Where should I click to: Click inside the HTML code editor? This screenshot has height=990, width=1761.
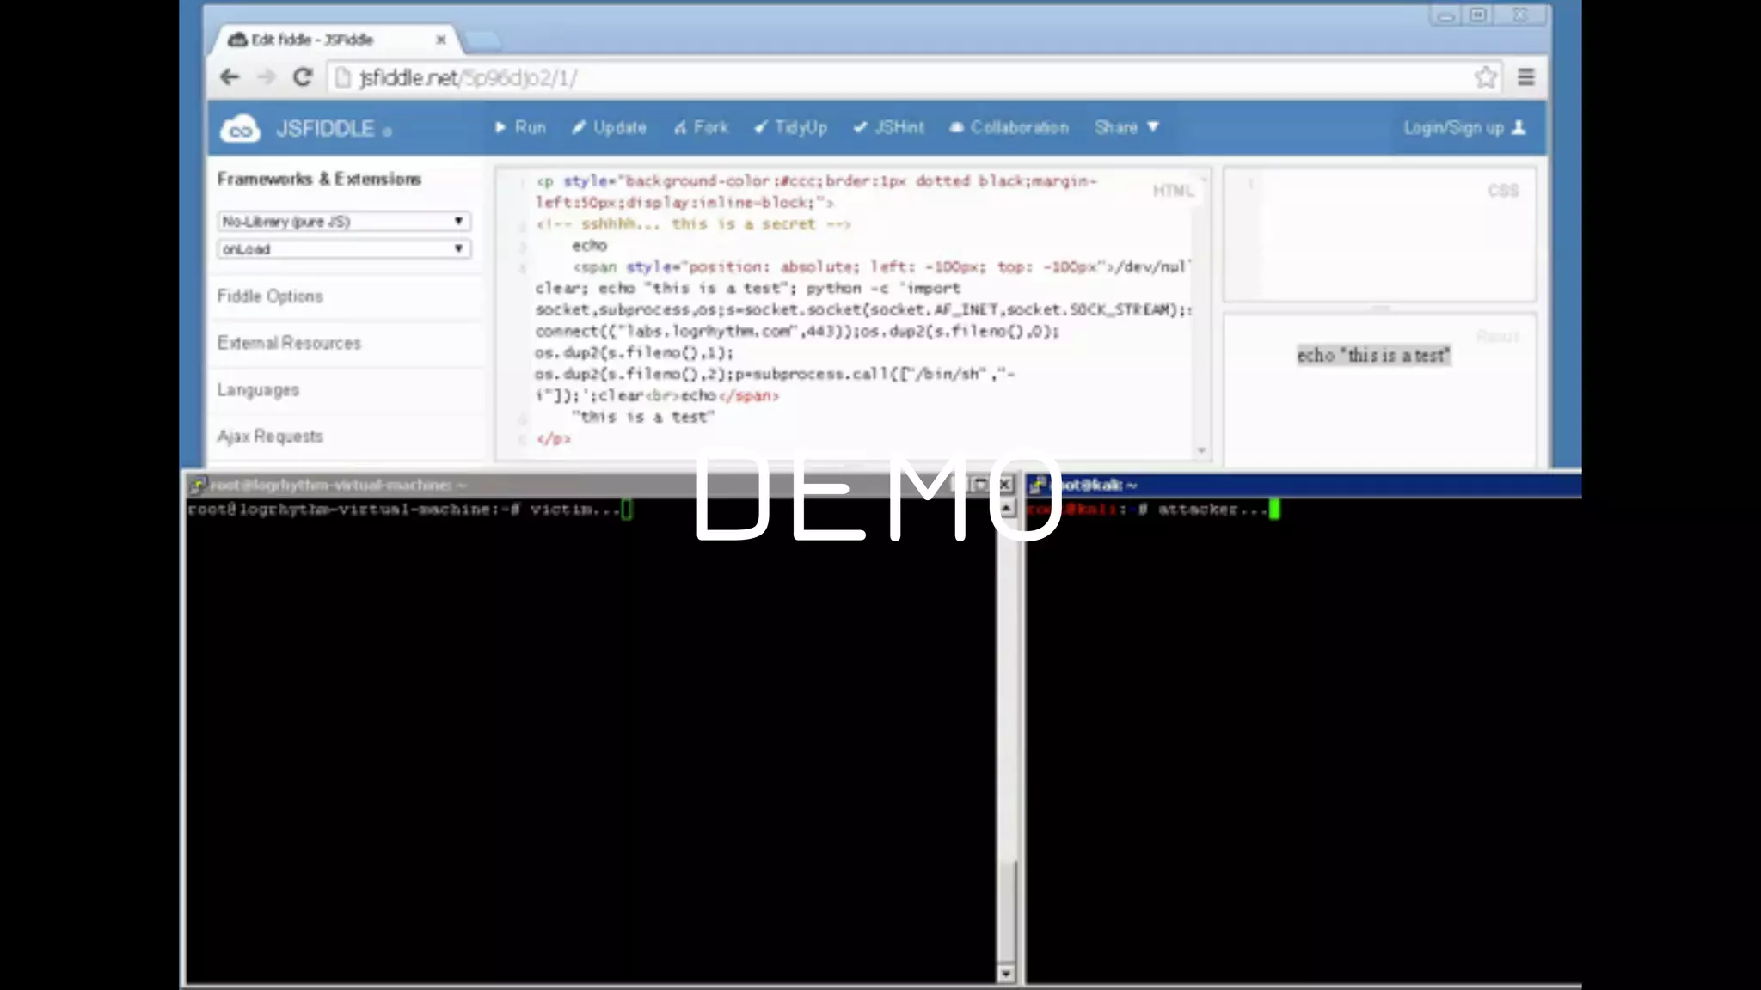pyautogui.click(x=851, y=314)
